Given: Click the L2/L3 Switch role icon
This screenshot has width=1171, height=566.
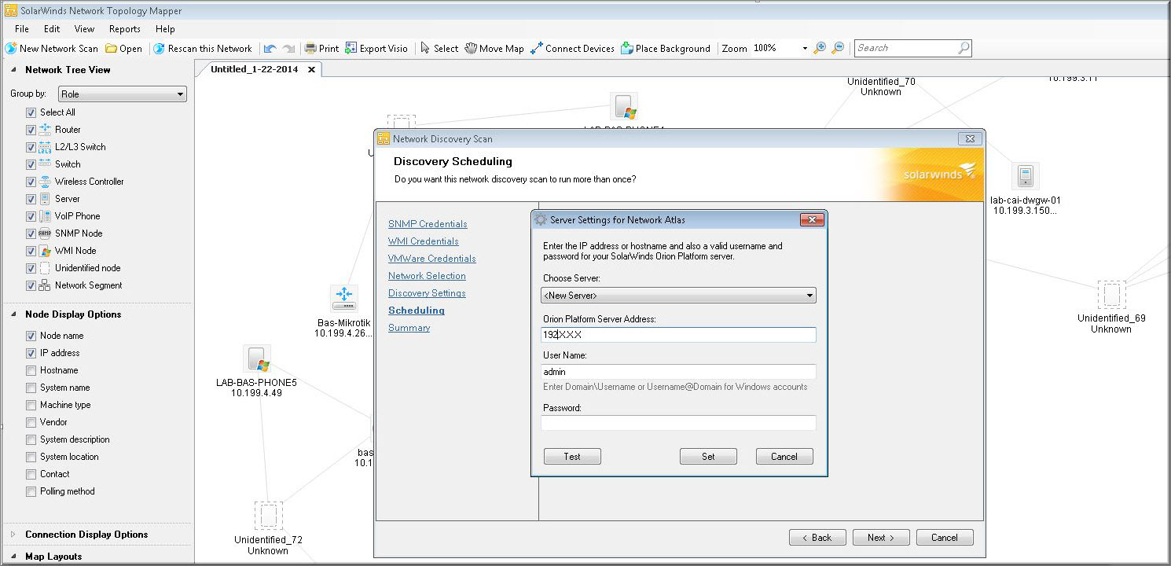Looking at the screenshot, I should [45, 146].
